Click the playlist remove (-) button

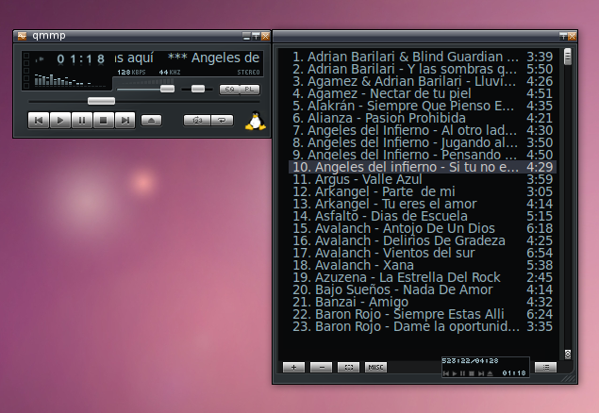click(x=322, y=367)
